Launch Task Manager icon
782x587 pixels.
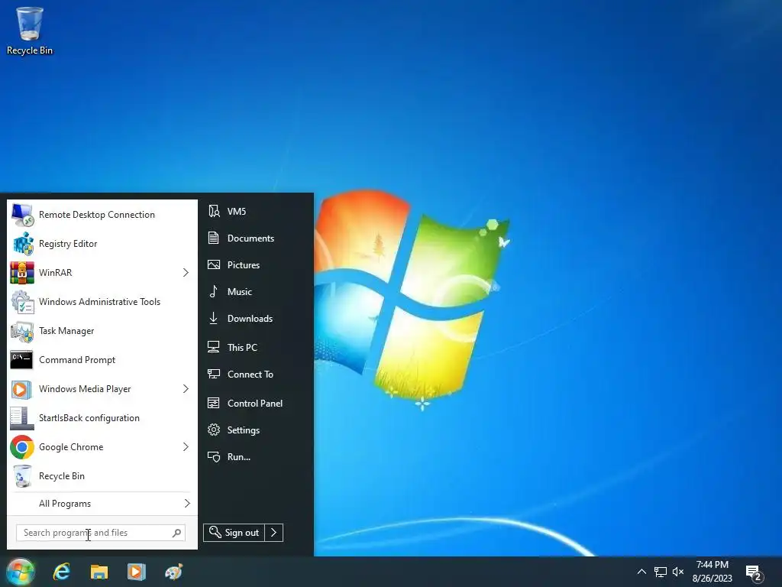click(22, 331)
